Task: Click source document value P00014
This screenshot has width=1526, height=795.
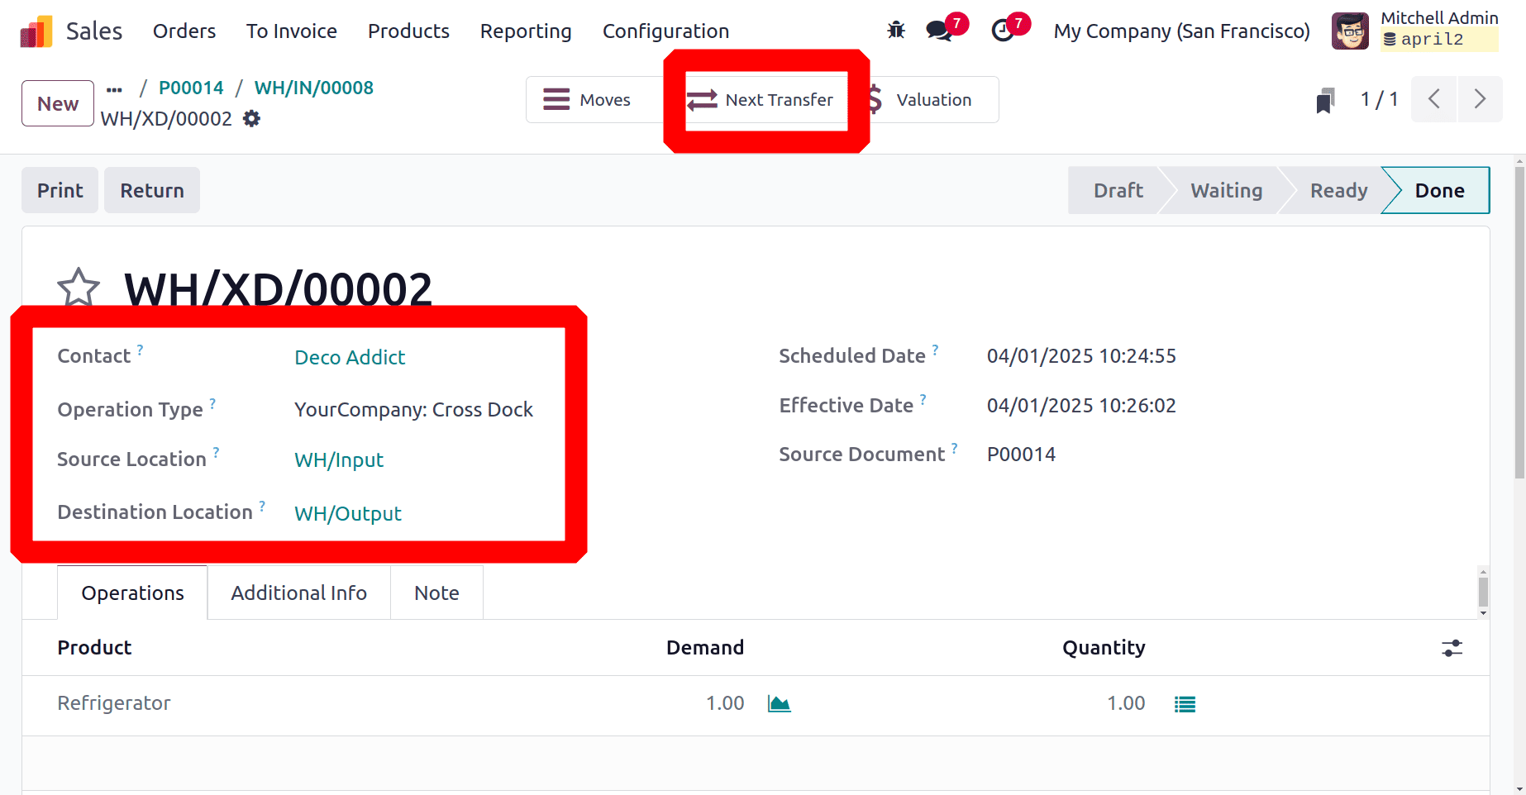Action: pyautogui.click(x=1021, y=455)
